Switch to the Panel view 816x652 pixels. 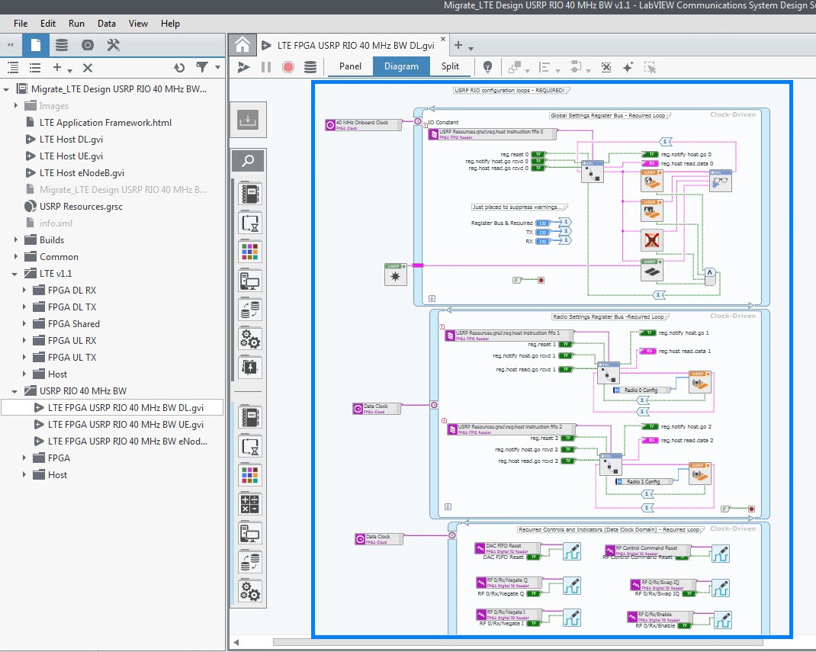coord(350,66)
